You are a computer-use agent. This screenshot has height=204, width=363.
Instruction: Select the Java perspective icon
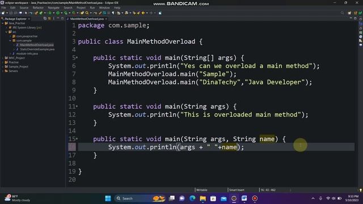point(355,13)
